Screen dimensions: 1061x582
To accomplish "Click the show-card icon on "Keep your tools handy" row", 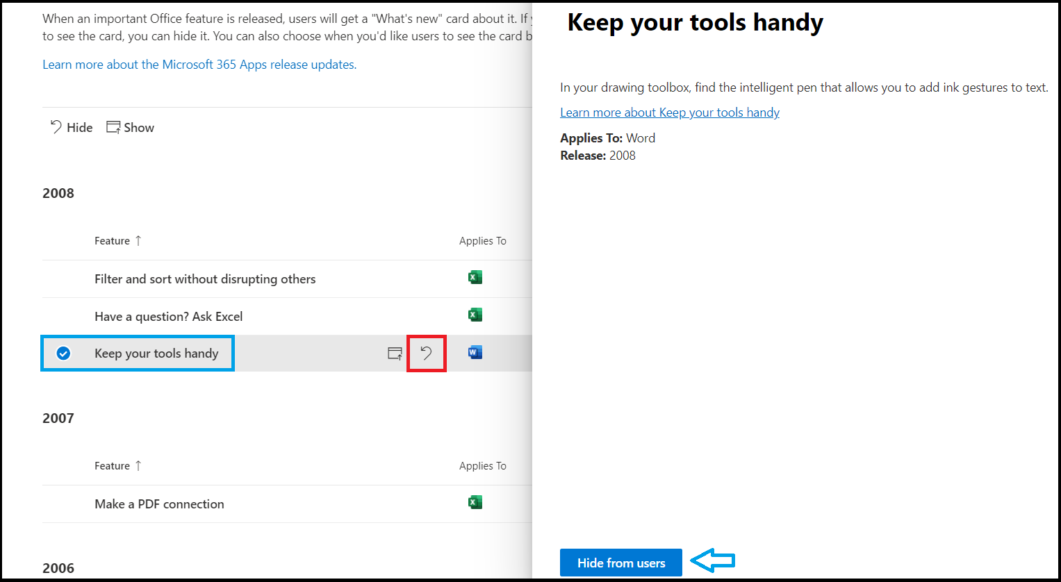I will click(394, 353).
